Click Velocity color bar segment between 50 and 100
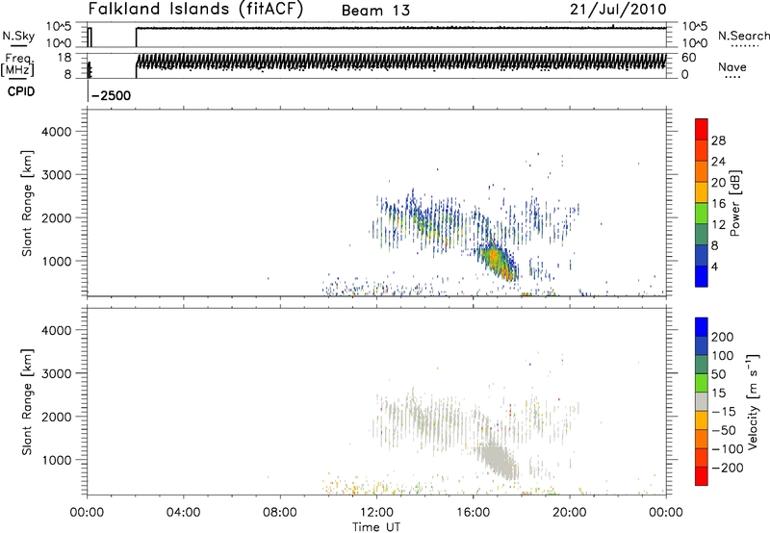 (702, 365)
